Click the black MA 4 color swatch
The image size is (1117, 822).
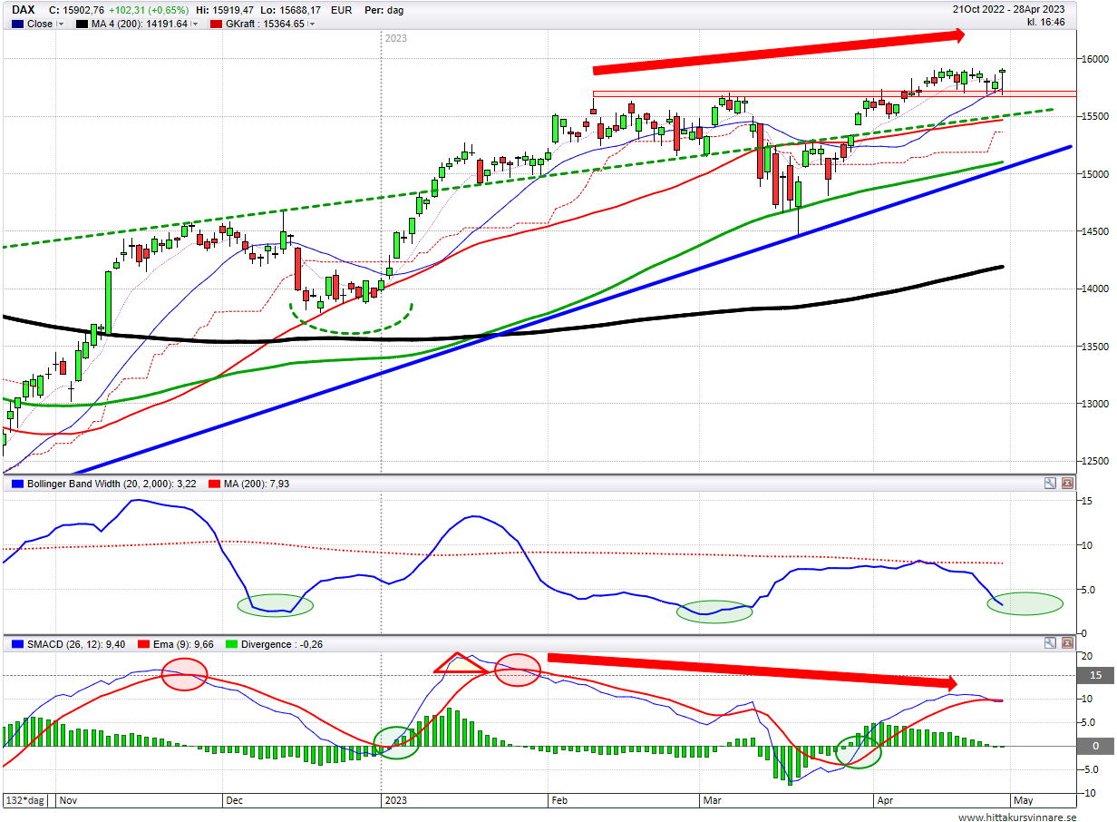click(83, 24)
